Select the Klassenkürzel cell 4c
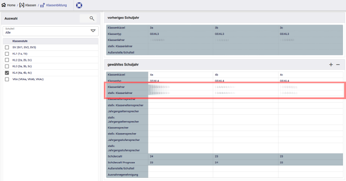This screenshot has width=346, height=181. coord(311,75)
